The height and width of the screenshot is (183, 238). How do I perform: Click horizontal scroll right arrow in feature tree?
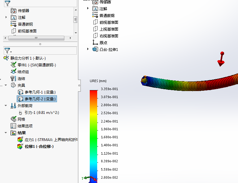point(70,38)
